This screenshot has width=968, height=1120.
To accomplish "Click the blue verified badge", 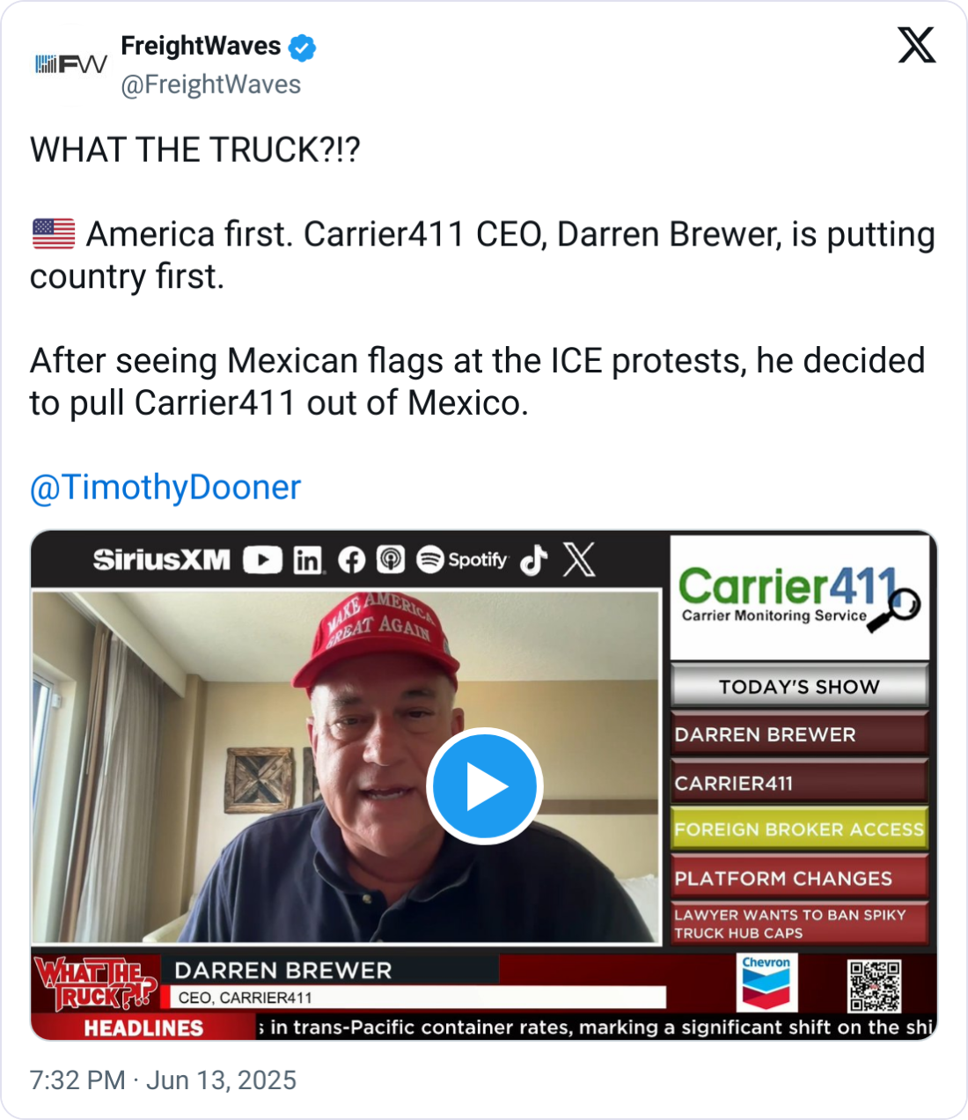I will pos(302,48).
